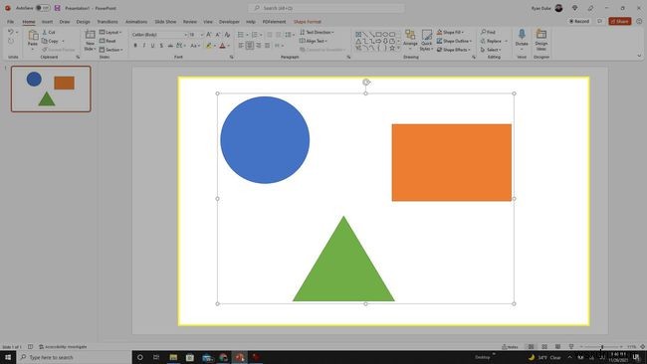Toggle Bold formatting
647x364 pixels.
135,46
